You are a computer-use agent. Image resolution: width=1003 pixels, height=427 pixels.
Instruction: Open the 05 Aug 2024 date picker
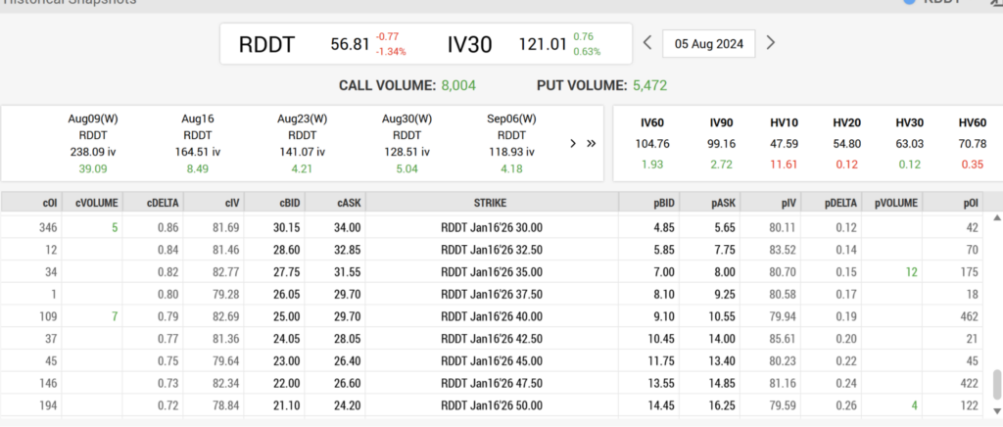click(x=709, y=44)
